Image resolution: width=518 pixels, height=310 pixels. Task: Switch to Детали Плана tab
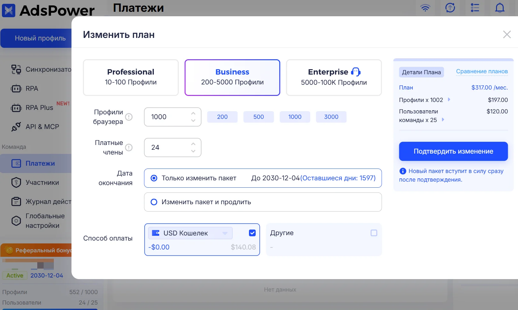(421, 72)
